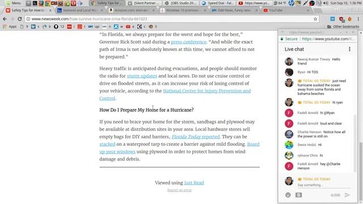This screenshot has width=363, height=204.
Task: Open the emoji picker in Live chat
Action: [288, 195]
